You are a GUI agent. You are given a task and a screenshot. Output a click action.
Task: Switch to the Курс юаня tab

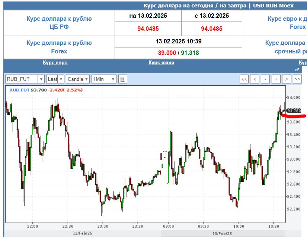click(x=161, y=63)
